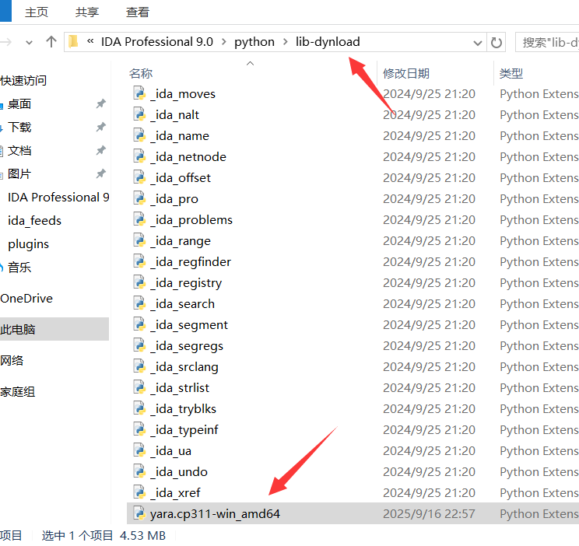Open the 共享 ribbon tab
The height and width of the screenshot is (546, 579).
coord(87,12)
